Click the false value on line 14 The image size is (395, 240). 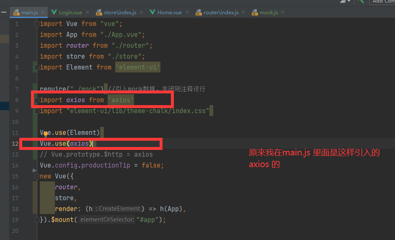click(x=151, y=165)
